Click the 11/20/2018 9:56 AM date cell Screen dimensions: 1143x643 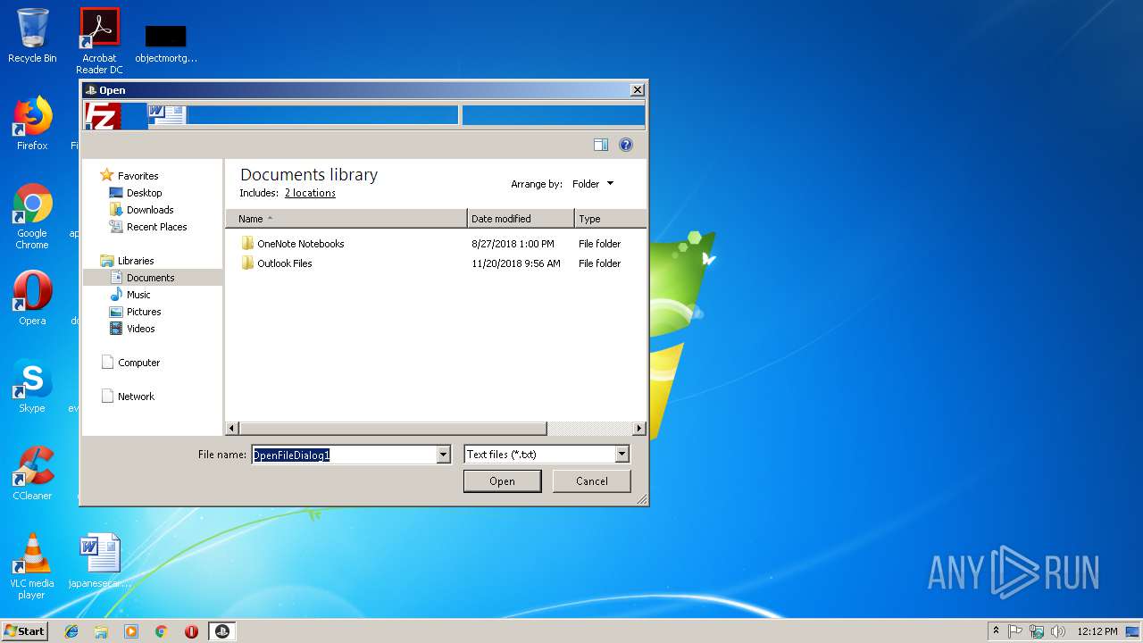[516, 263]
